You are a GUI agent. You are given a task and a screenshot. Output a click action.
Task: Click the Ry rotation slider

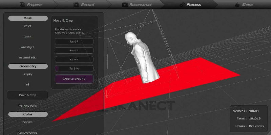(74, 50)
